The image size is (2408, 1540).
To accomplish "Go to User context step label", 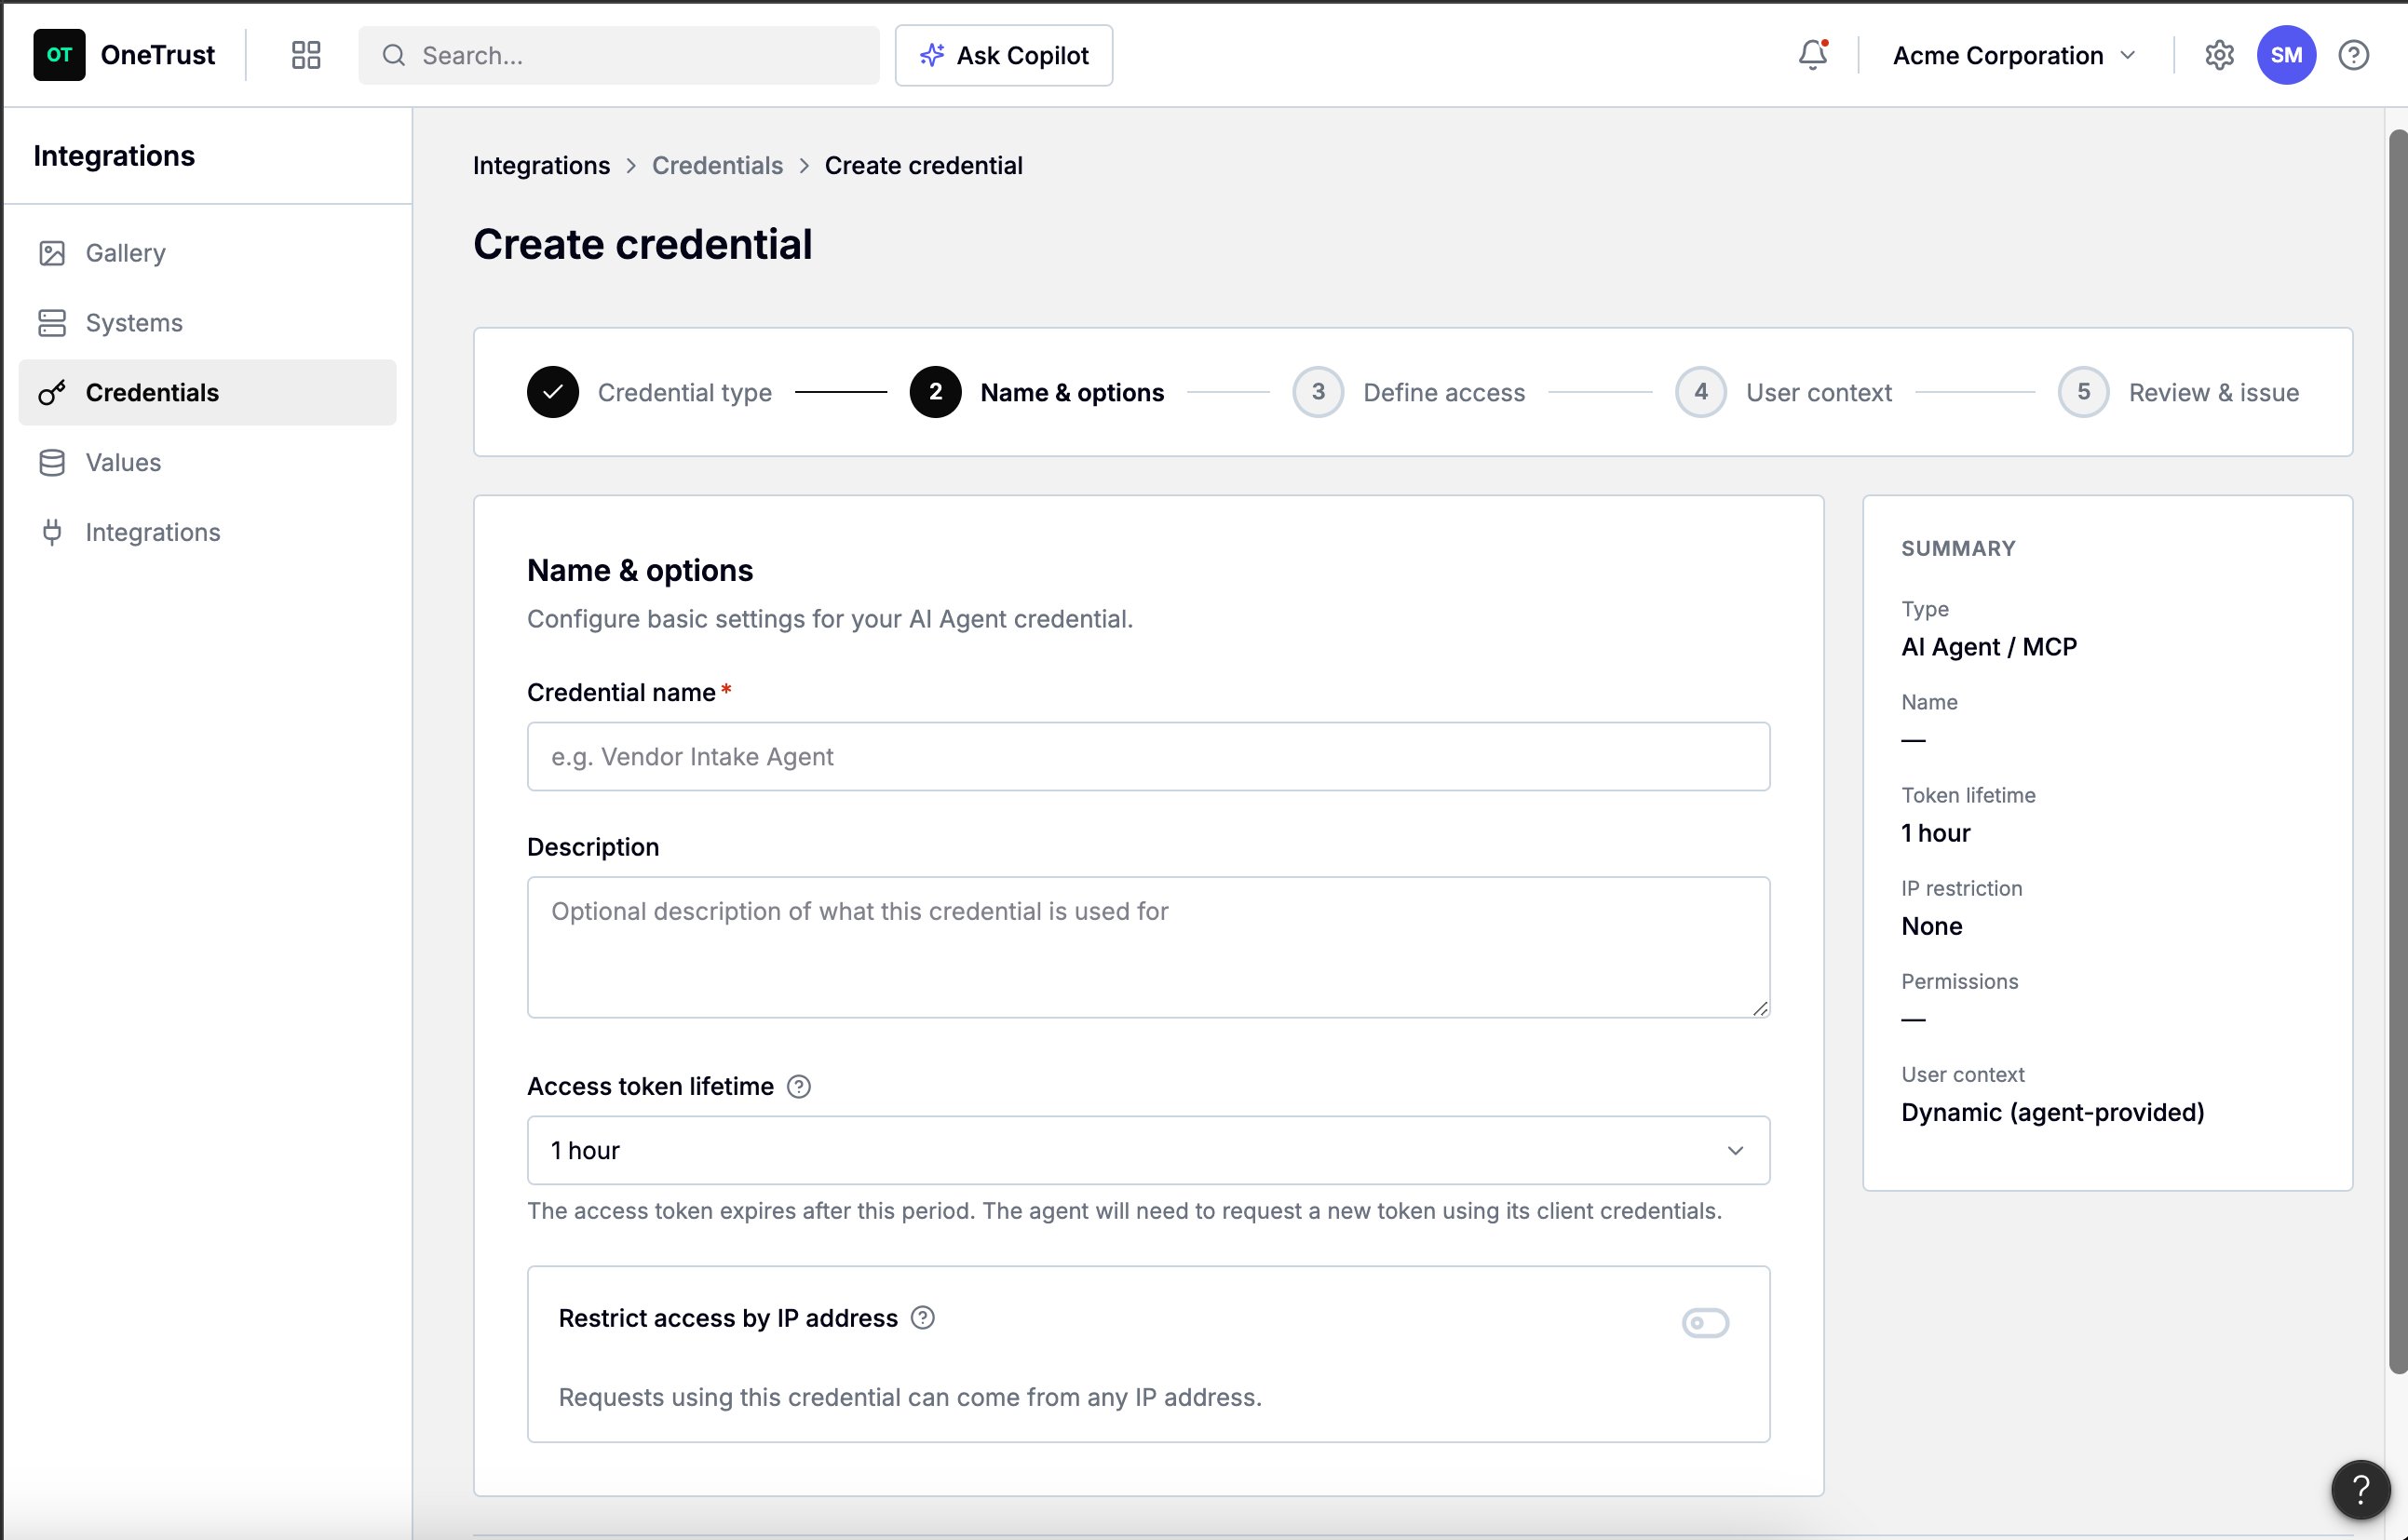I will [1819, 393].
